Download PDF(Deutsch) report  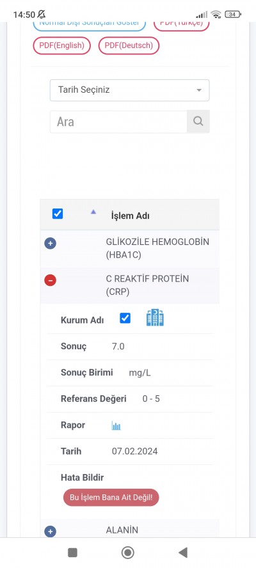coord(129,45)
